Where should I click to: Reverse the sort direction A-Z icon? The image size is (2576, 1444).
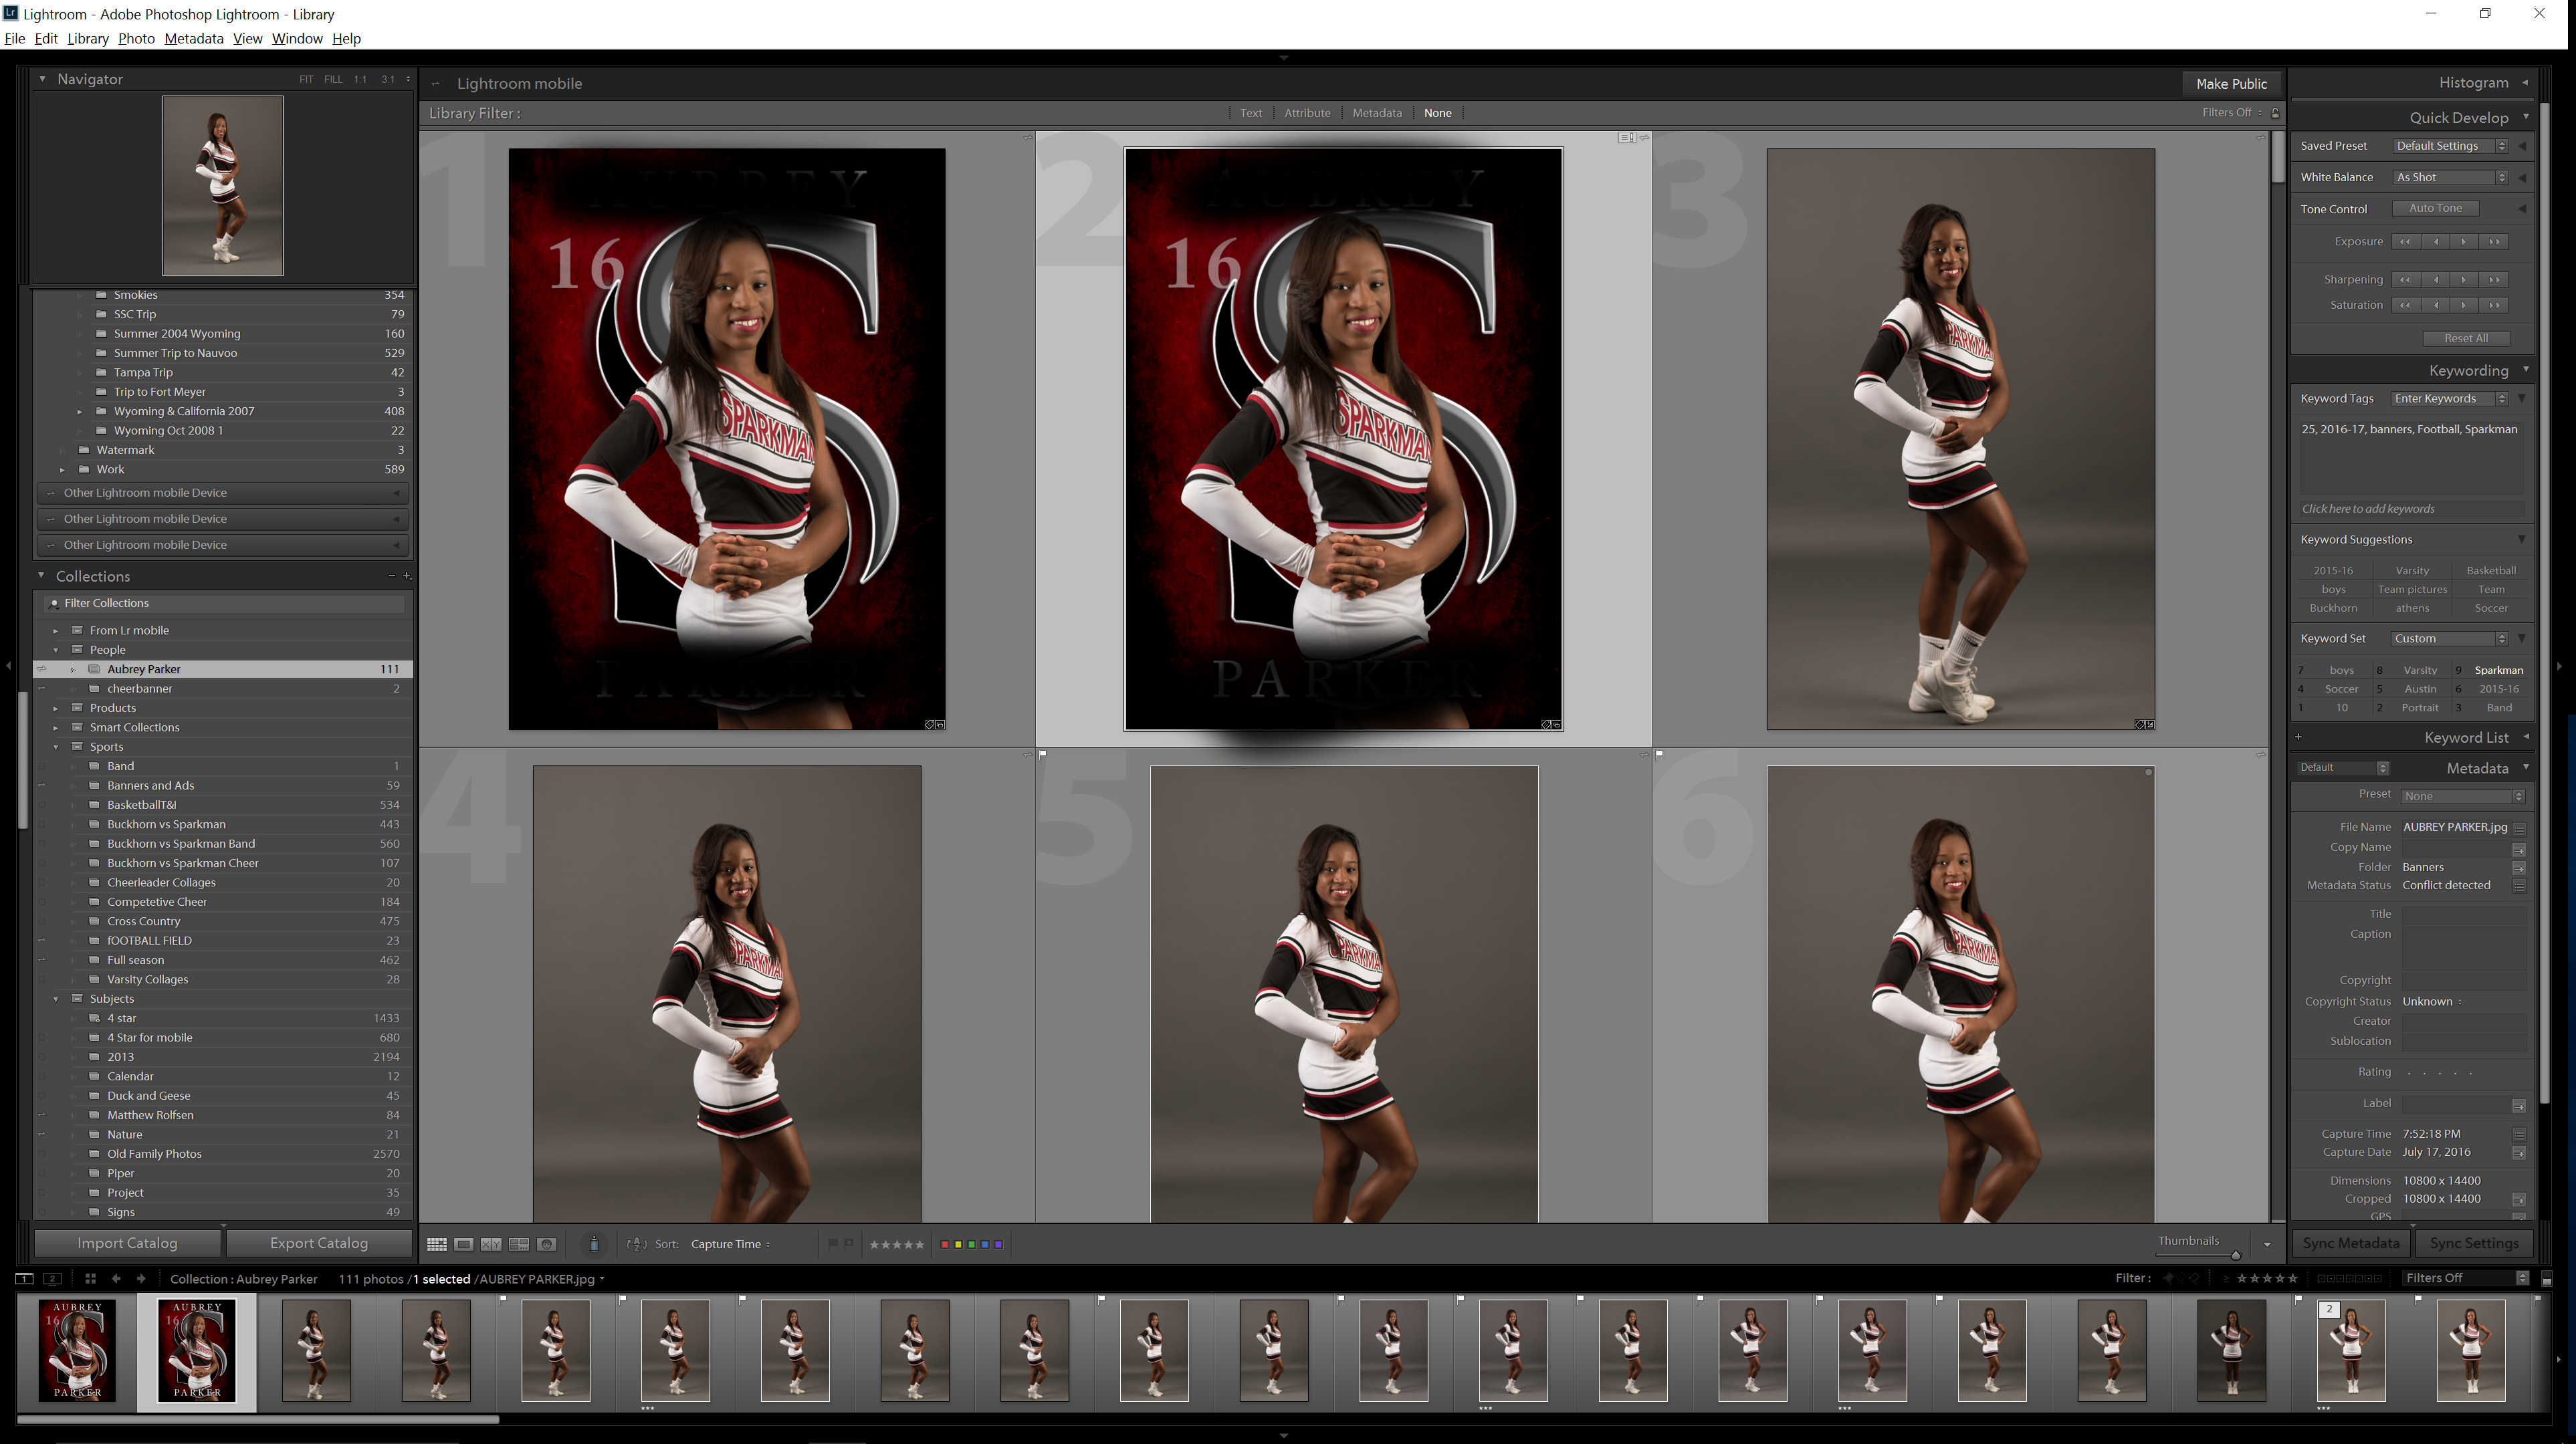[x=636, y=1244]
